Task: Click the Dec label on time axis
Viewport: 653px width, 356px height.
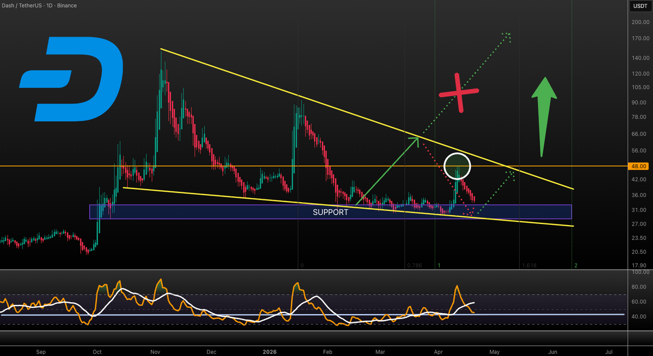Action: (x=212, y=351)
